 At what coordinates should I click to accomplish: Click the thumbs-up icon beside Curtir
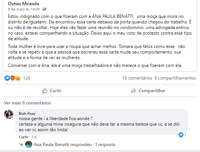[x=45, y=91]
